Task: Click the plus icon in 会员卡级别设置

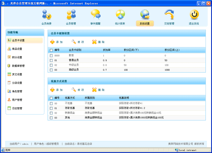Action: pos(52,42)
